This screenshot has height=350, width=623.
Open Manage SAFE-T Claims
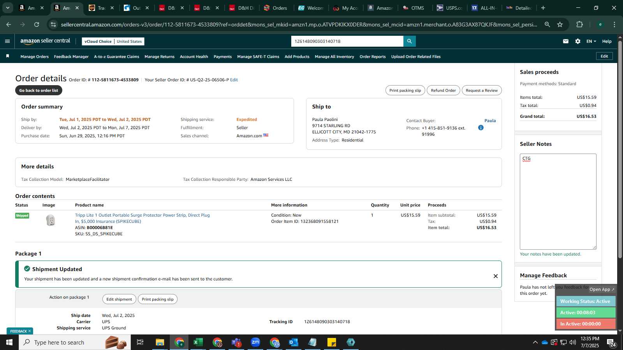pos(258,56)
